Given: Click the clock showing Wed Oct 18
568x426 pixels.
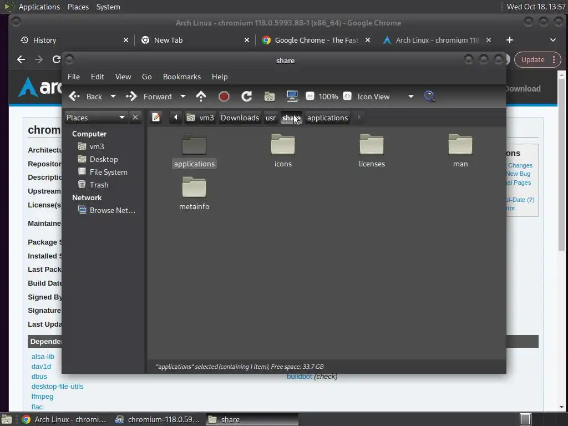Looking at the screenshot, I should 536,7.
